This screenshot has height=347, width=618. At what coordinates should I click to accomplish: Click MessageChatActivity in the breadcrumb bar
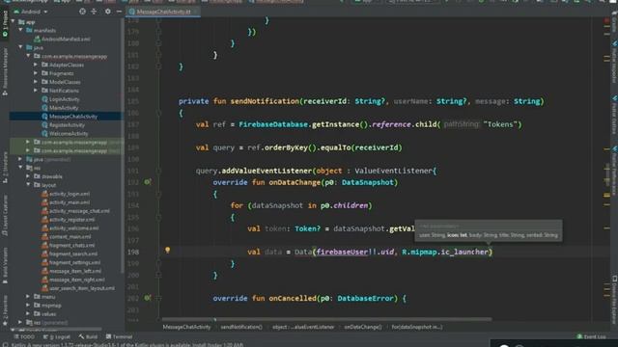186,327
